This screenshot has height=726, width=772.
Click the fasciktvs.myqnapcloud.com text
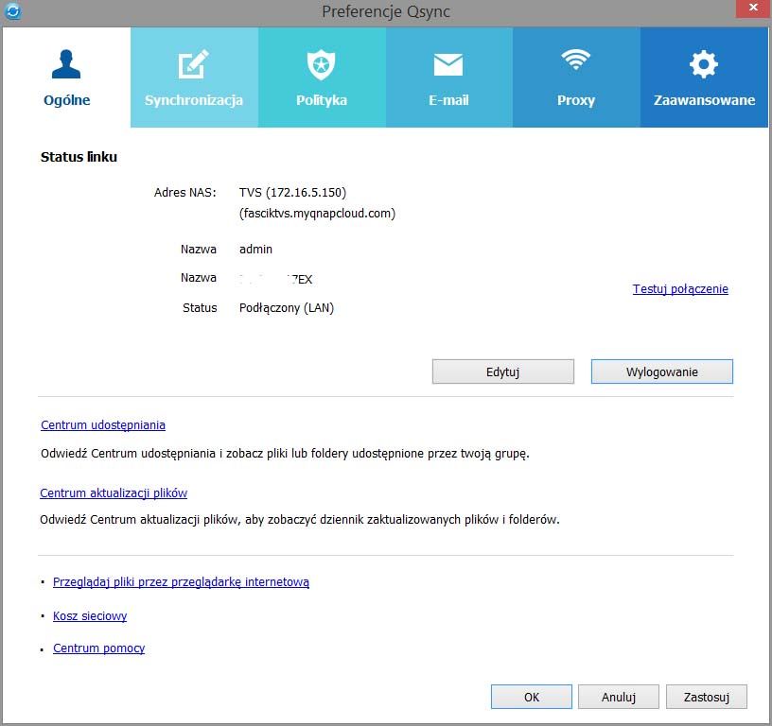click(x=317, y=214)
